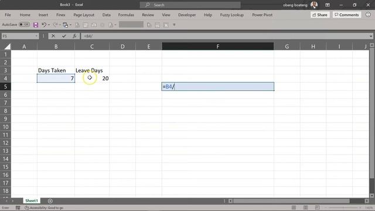Open the Finex ribbon tab

click(x=61, y=15)
